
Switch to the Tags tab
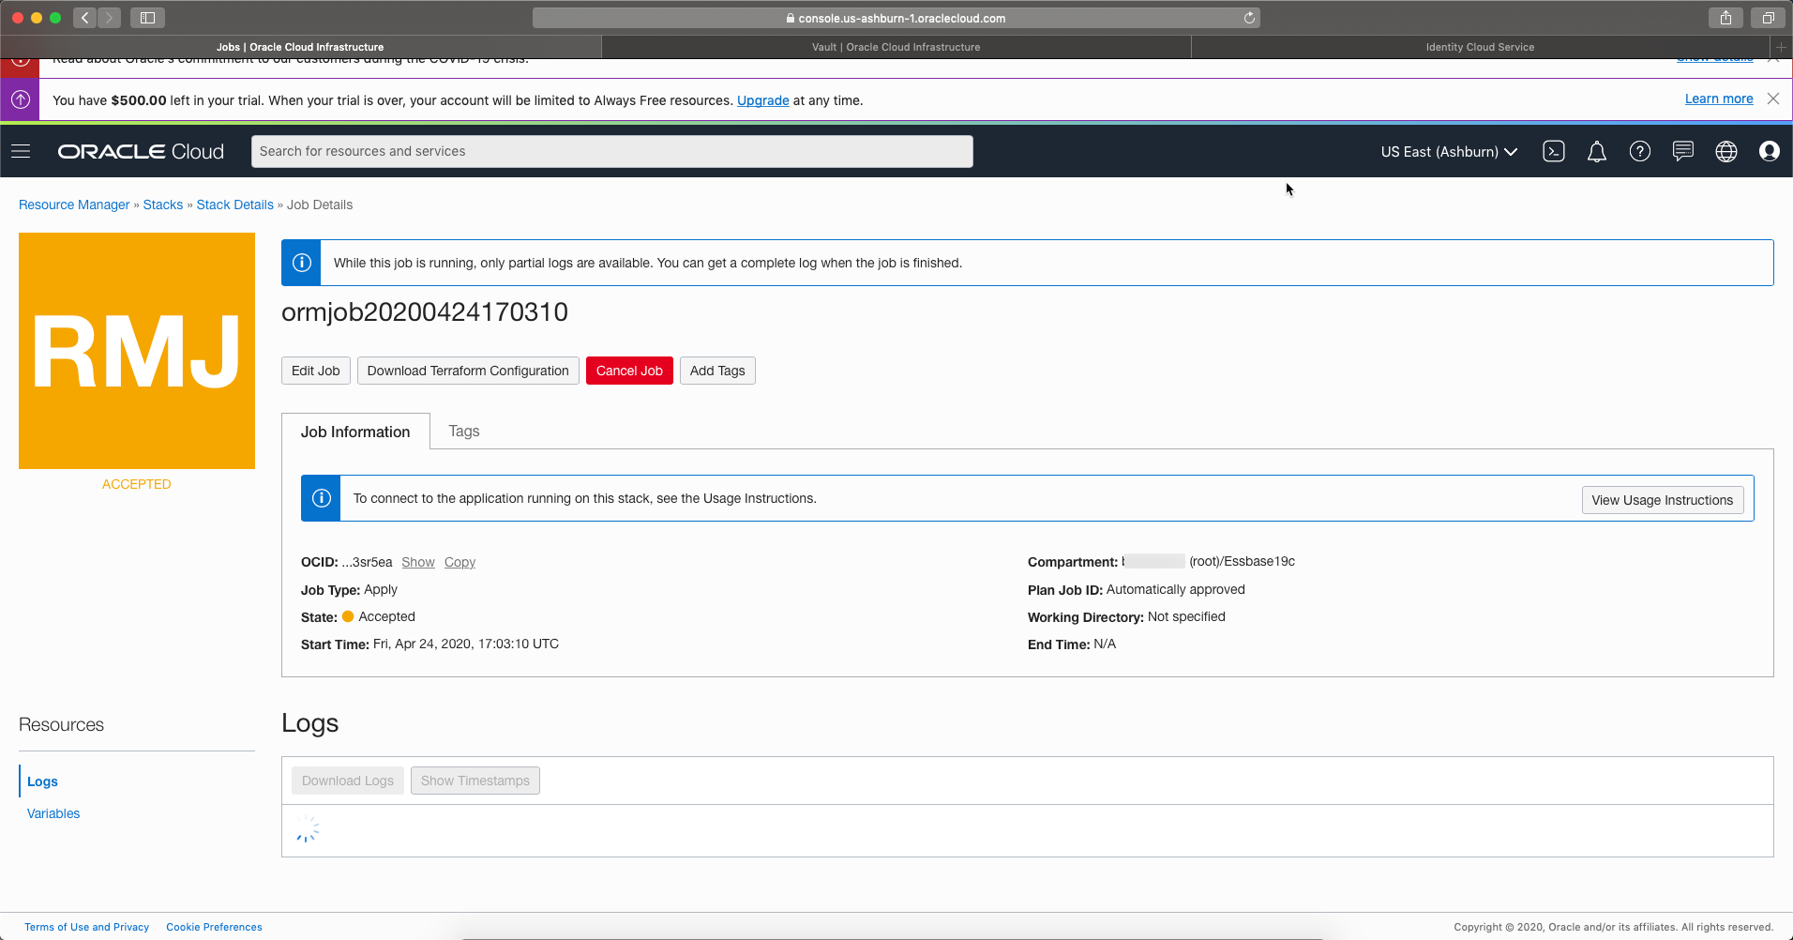pos(463,432)
